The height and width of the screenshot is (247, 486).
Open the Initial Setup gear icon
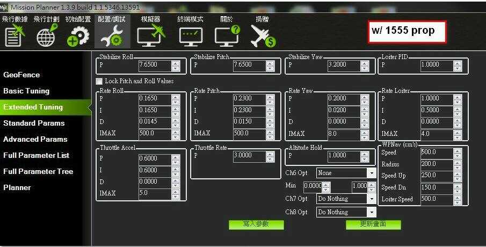point(78,35)
